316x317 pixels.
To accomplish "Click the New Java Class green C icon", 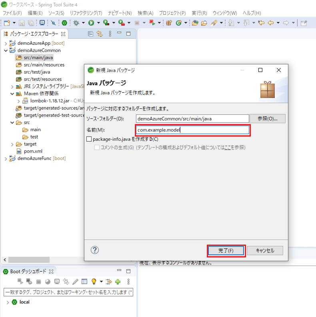I will click(x=179, y=23).
